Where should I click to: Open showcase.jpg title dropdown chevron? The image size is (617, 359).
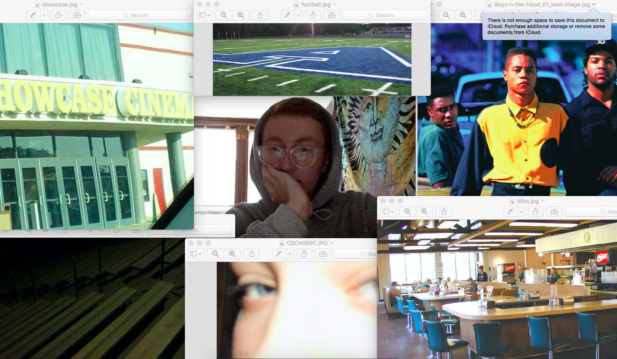(82, 5)
